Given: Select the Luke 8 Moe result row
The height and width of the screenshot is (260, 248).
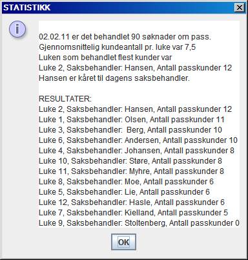Looking at the screenshot, I should pos(126,182).
